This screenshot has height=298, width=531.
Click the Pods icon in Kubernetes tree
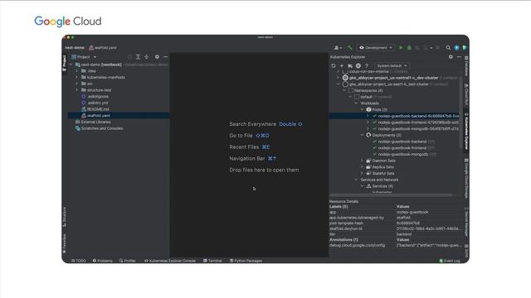coord(368,109)
